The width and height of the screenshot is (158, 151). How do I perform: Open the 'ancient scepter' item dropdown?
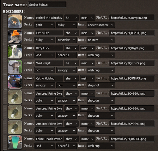101,25
